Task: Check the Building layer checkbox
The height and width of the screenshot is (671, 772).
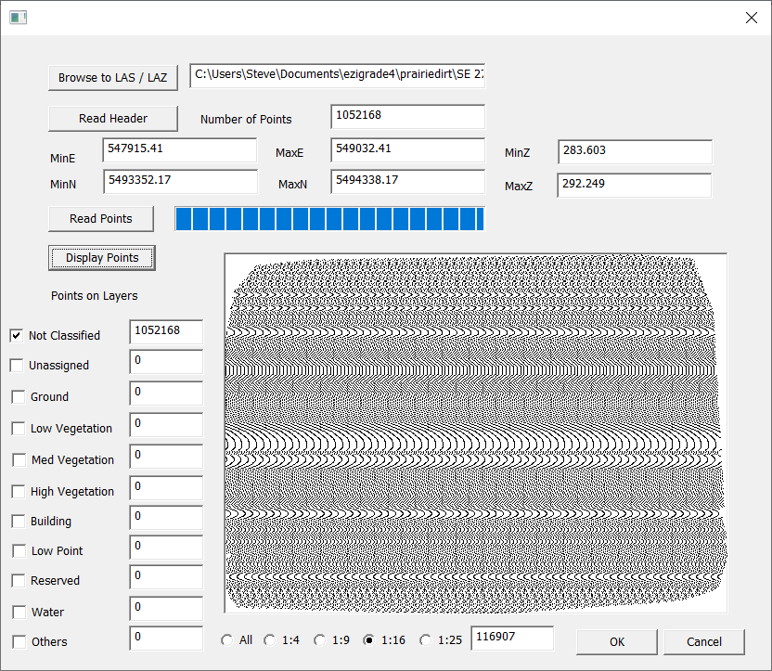Action: coord(19,521)
